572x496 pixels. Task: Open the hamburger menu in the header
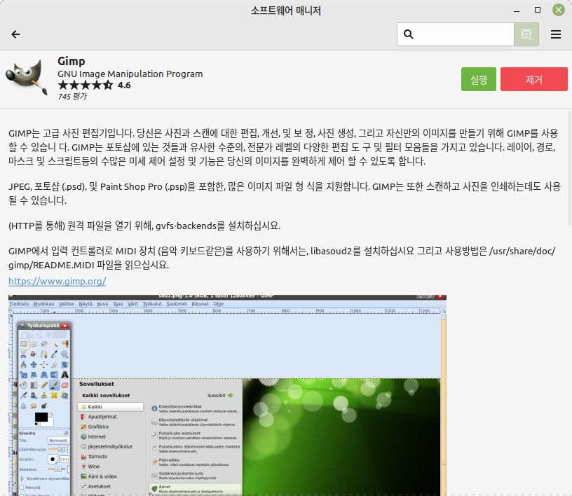[x=556, y=34]
